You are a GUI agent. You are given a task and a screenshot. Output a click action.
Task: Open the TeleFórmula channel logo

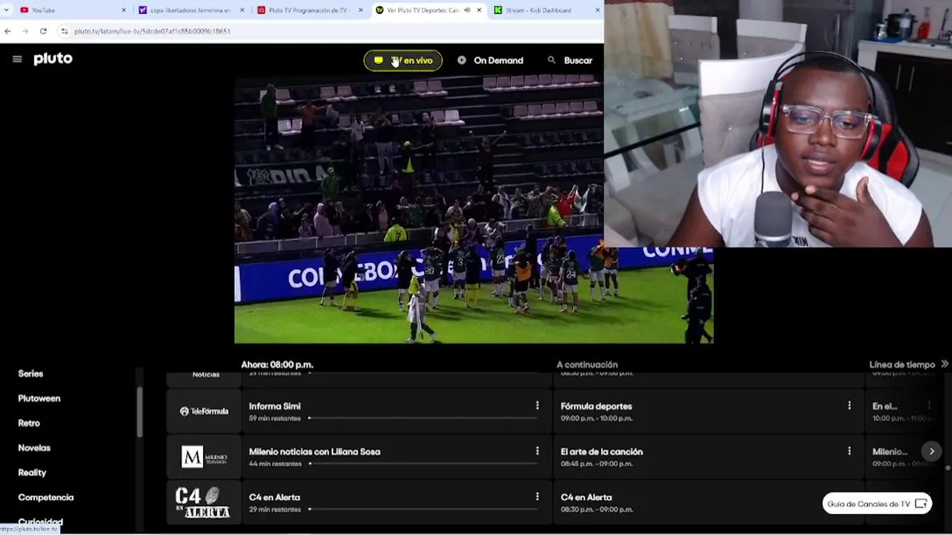pos(204,411)
